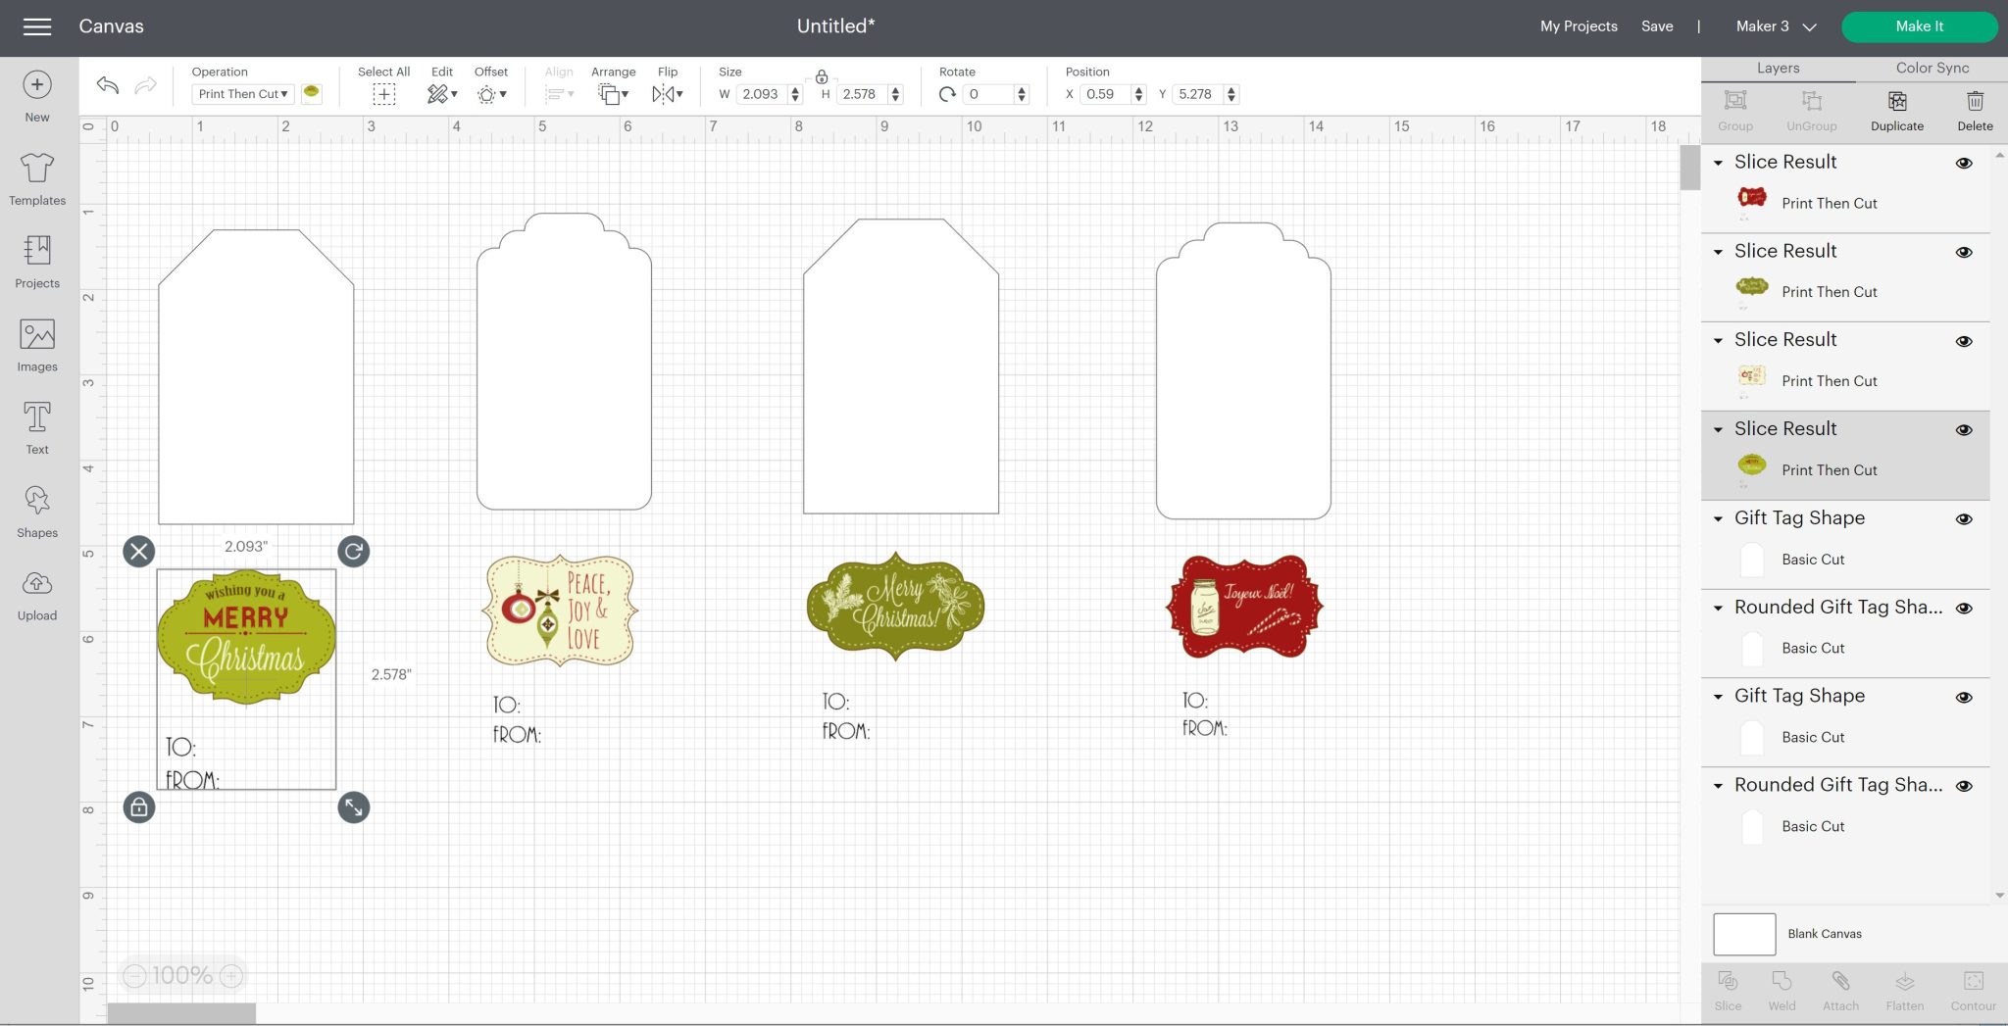Click the Weld tool
The width and height of the screenshot is (2008, 1026).
[x=1782, y=988]
